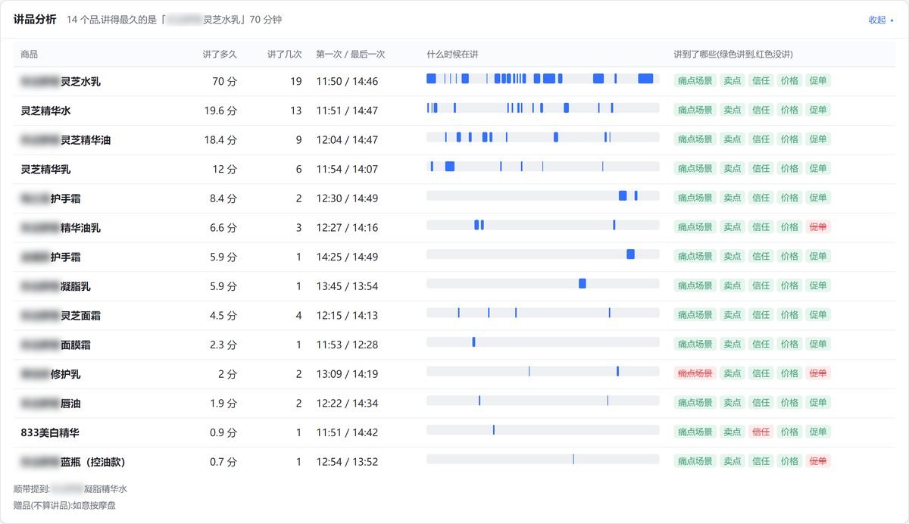Image resolution: width=909 pixels, height=524 pixels.
Task: Click the duration value 19.6 分
Action: click(x=220, y=111)
